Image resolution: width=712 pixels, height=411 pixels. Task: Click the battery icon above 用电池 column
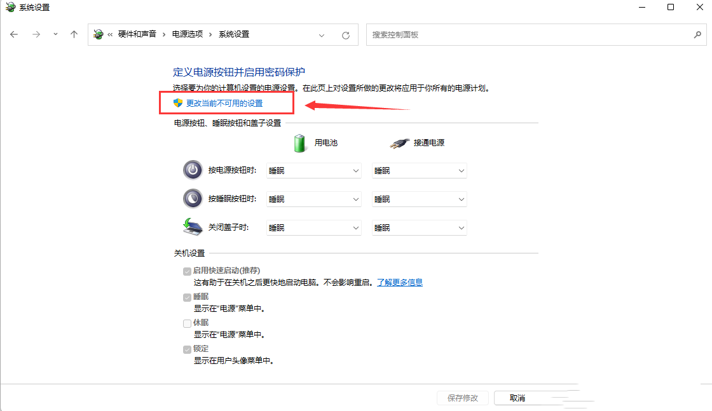point(299,141)
